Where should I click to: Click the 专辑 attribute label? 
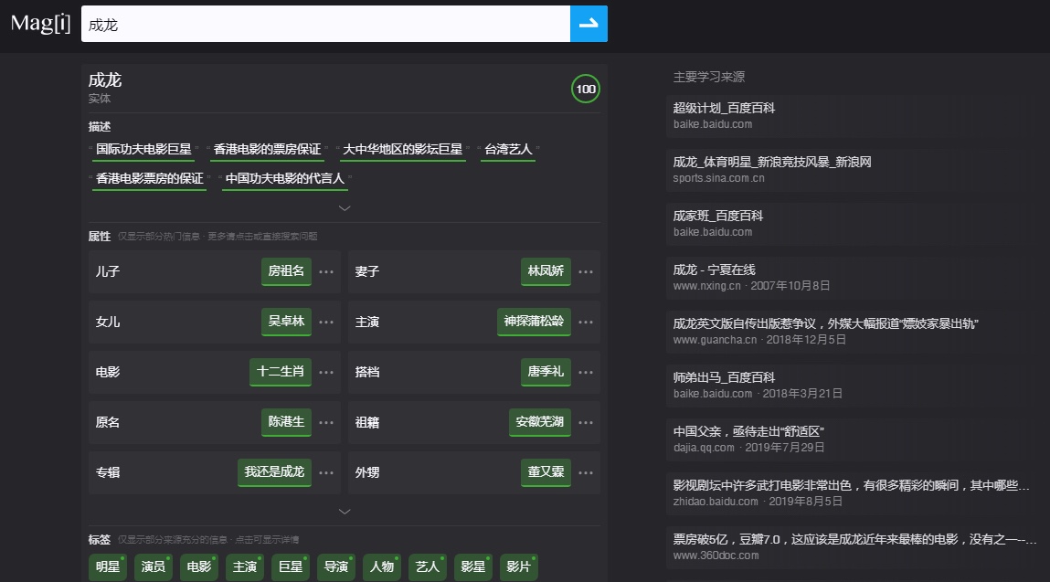click(x=107, y=473)
